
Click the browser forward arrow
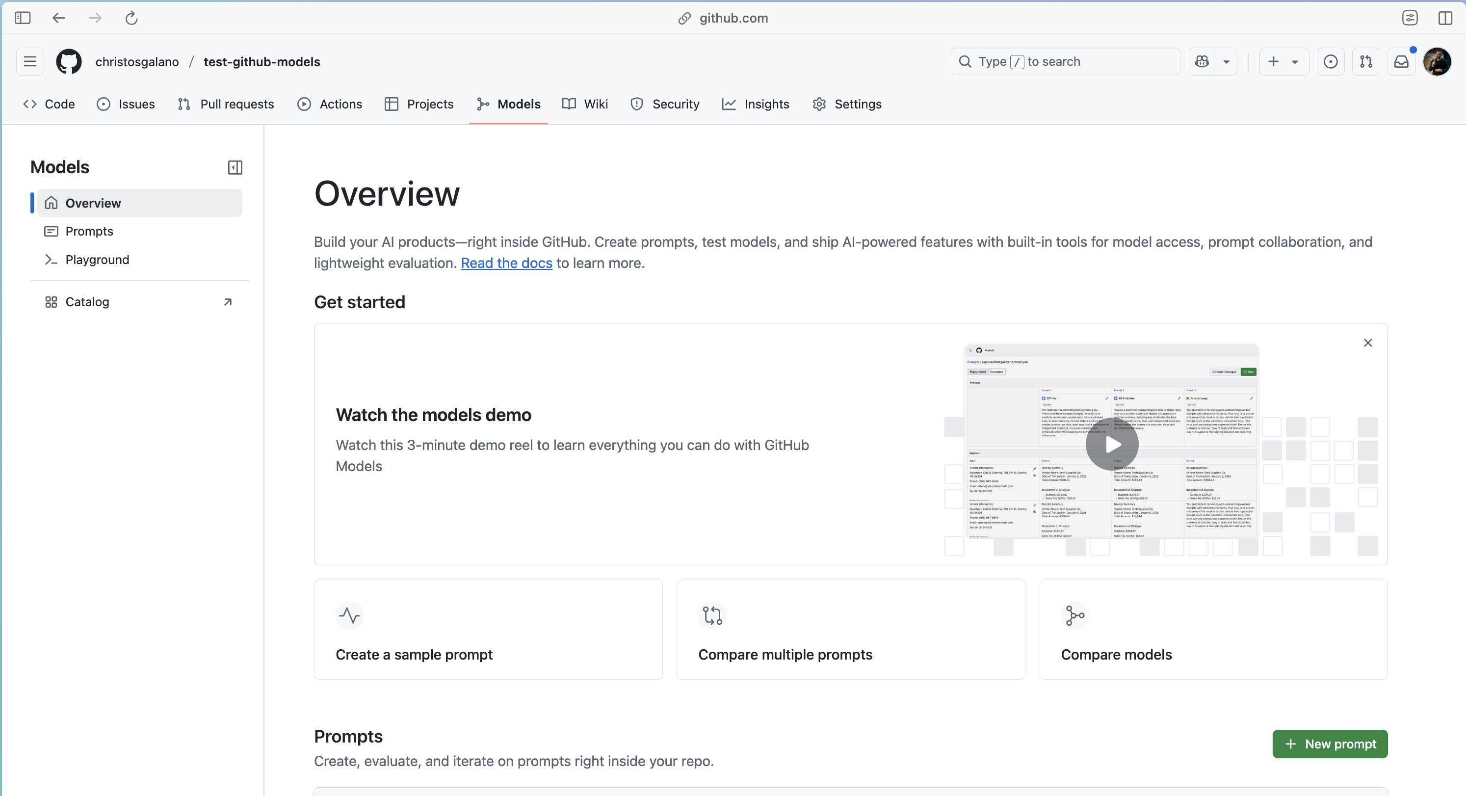click(95, 18)
